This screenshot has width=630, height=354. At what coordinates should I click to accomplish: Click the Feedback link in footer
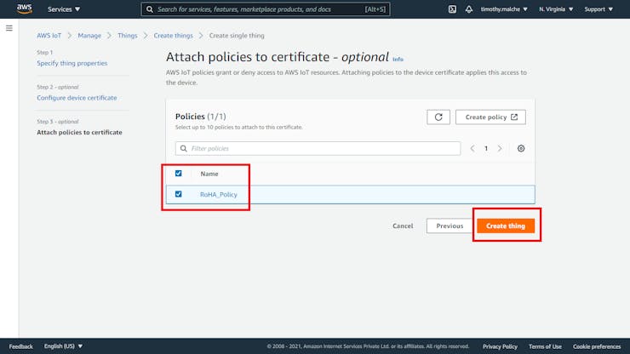(x=21, y=346)
